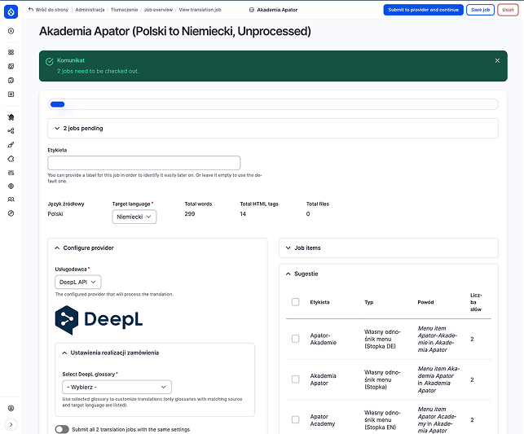Dismiss the Komunikat message with X

(497, 61)
